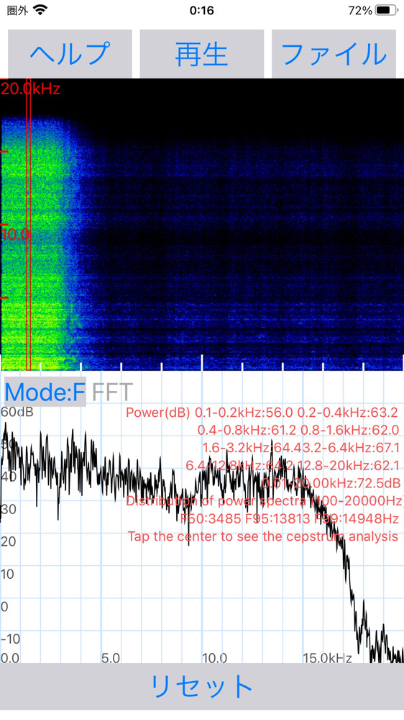
Task: Tap the battery icon in status bar
Action: 386,10
